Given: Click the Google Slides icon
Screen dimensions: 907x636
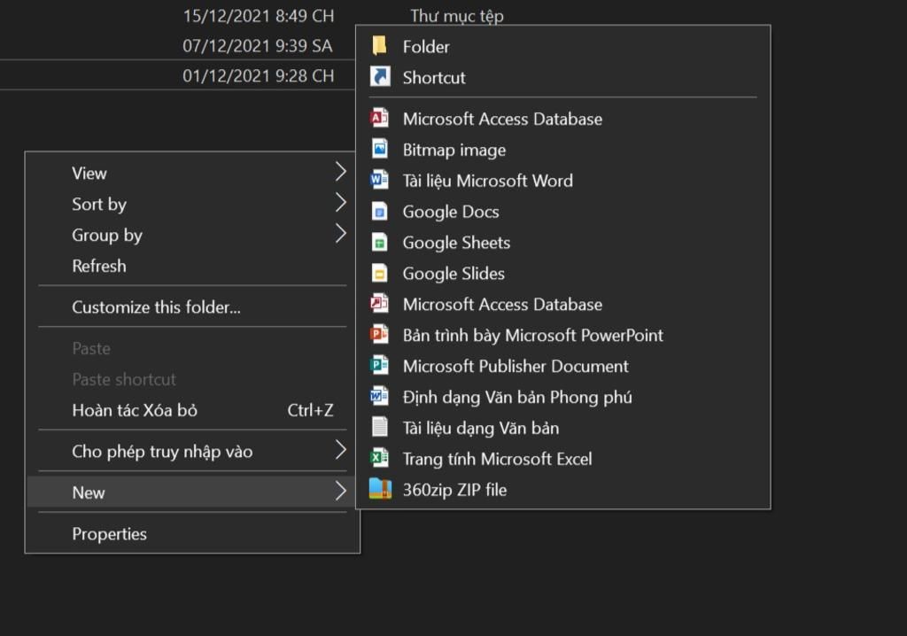Looking at the screenshot, I should click(x=380, y=274).
